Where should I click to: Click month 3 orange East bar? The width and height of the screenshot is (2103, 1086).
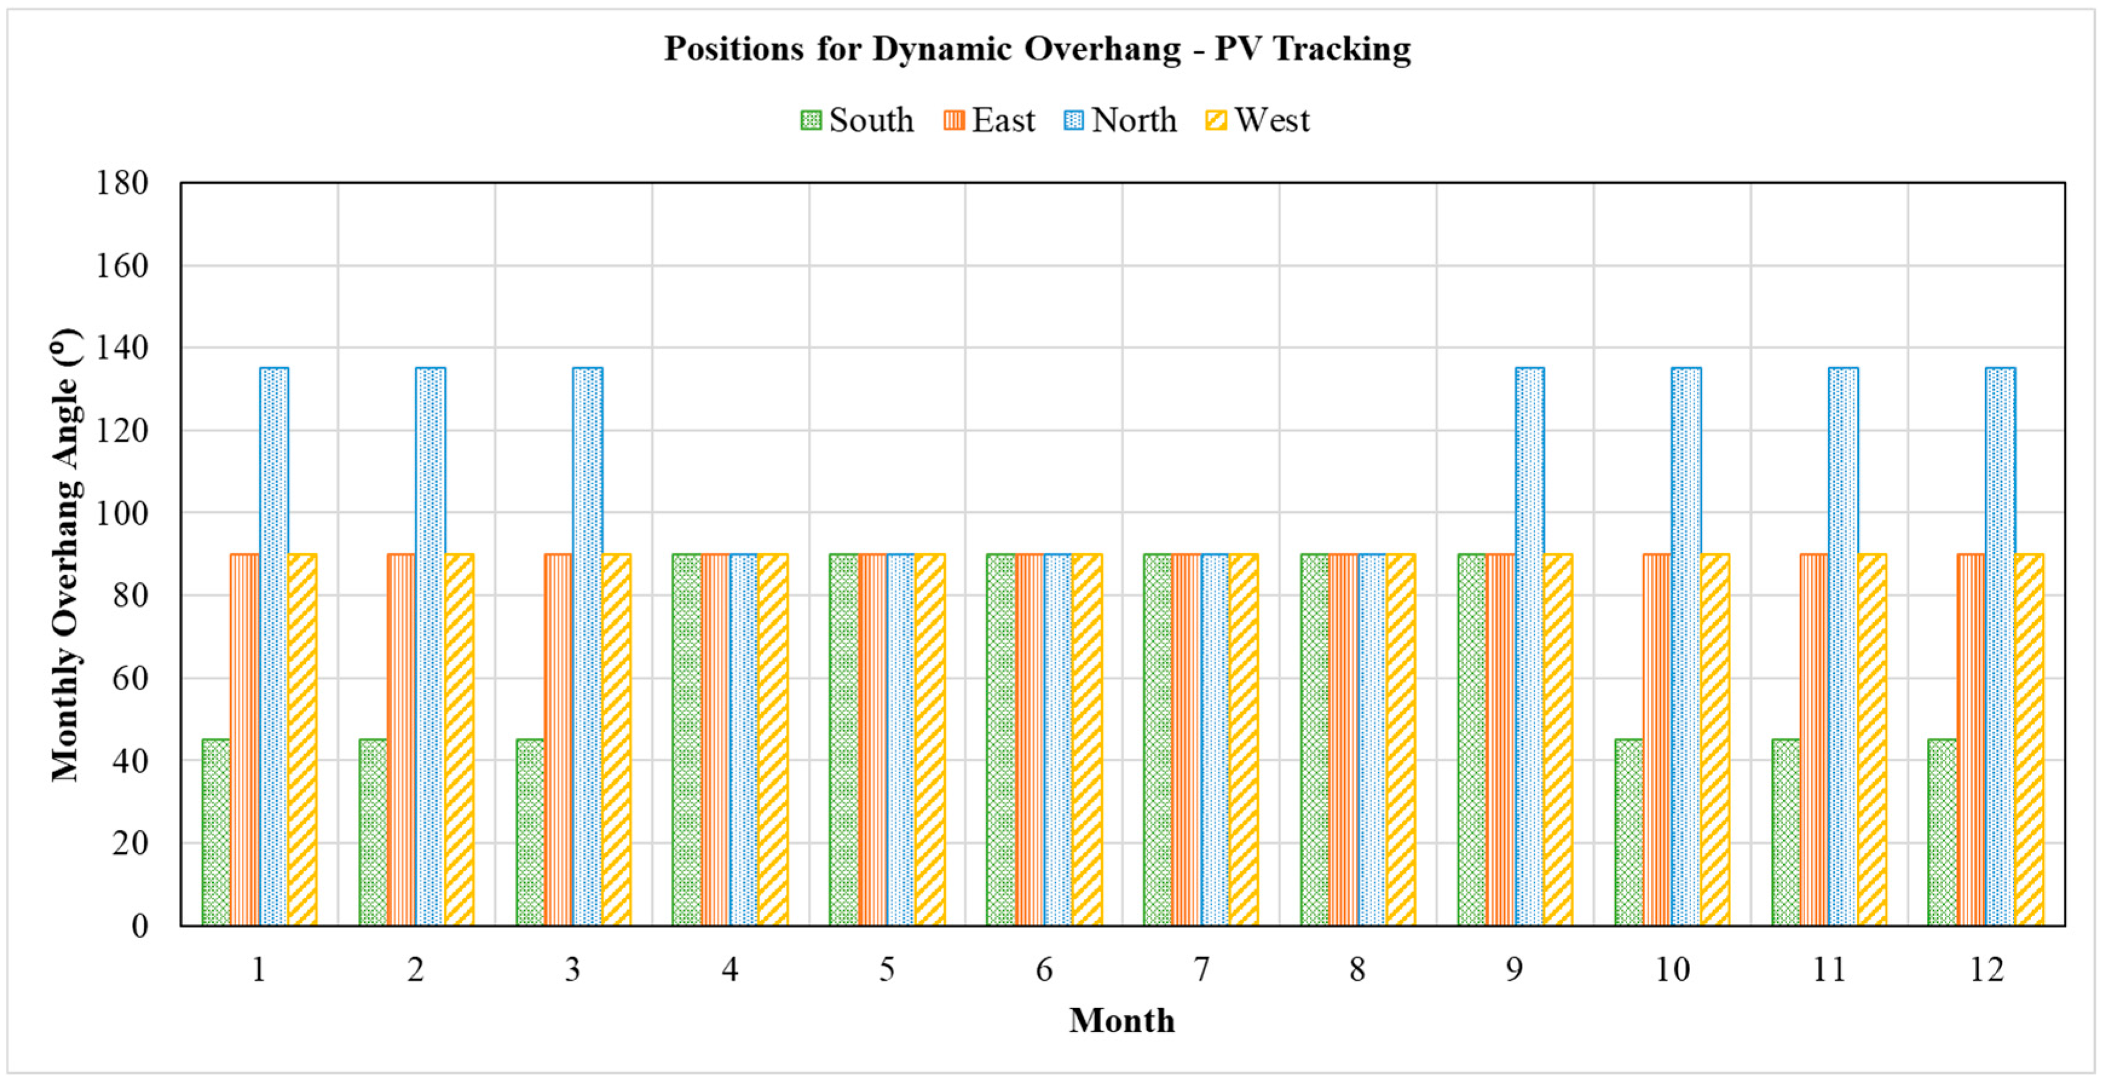(x=559, y=739)
